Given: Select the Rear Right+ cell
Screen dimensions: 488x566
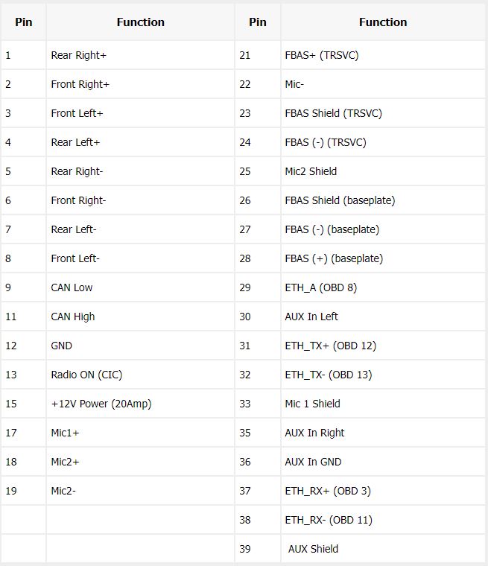Looking at the screenshot, I should pyautogui.click(x=140, y=55).
